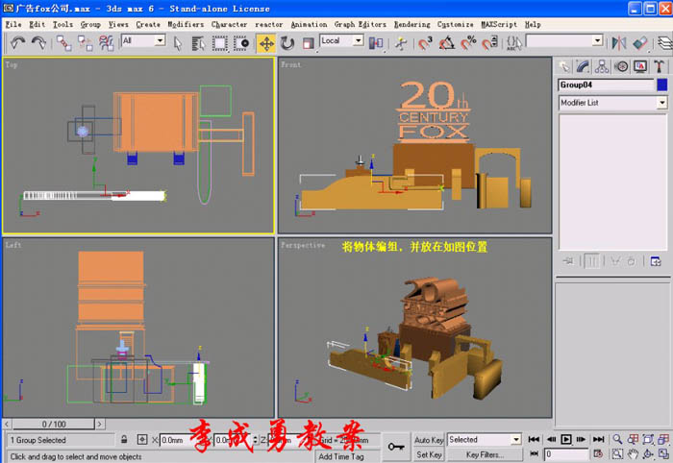Open Named Selection Sets dropdown
The image size is (673, 463).
[597, 40]
